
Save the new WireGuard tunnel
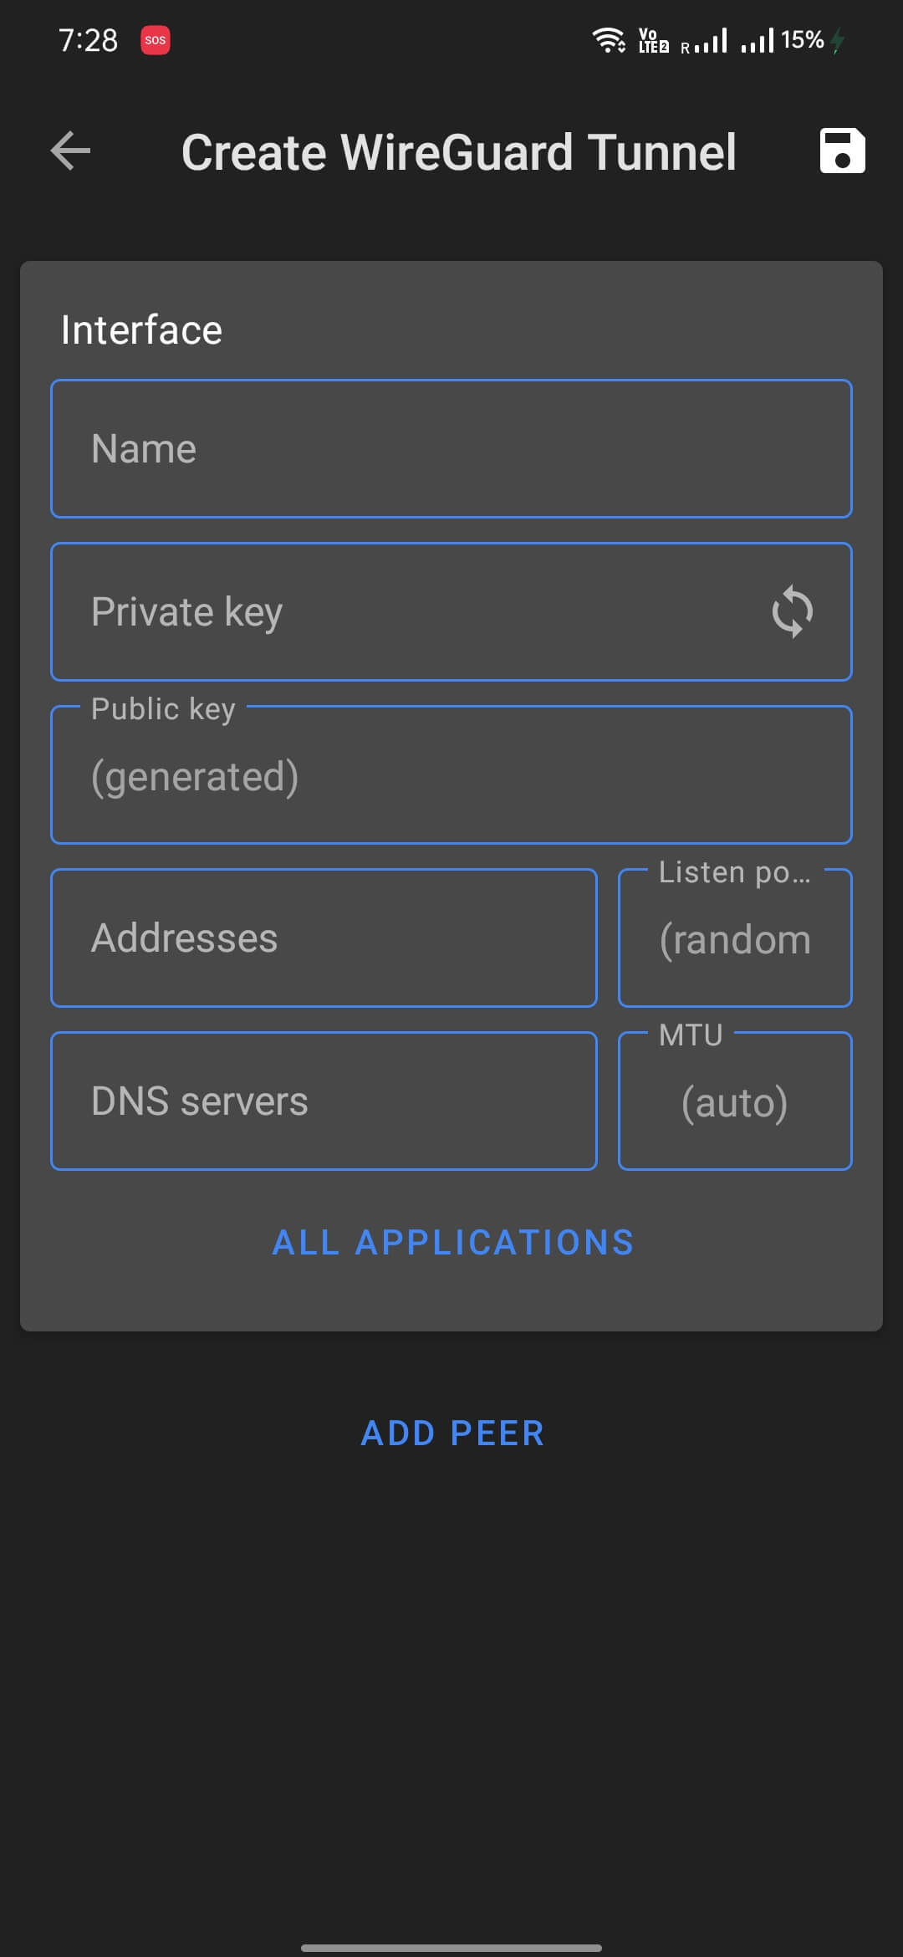[842, 151]
